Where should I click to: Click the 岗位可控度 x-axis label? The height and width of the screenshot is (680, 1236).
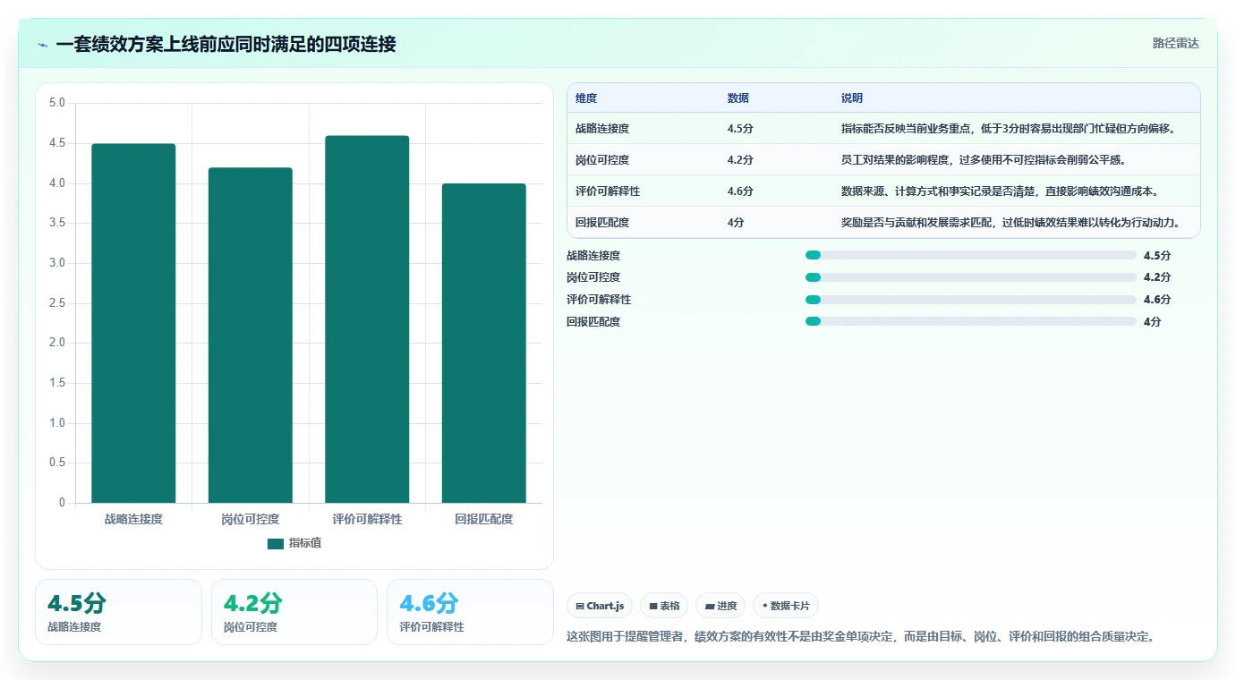tap(251, 519)
